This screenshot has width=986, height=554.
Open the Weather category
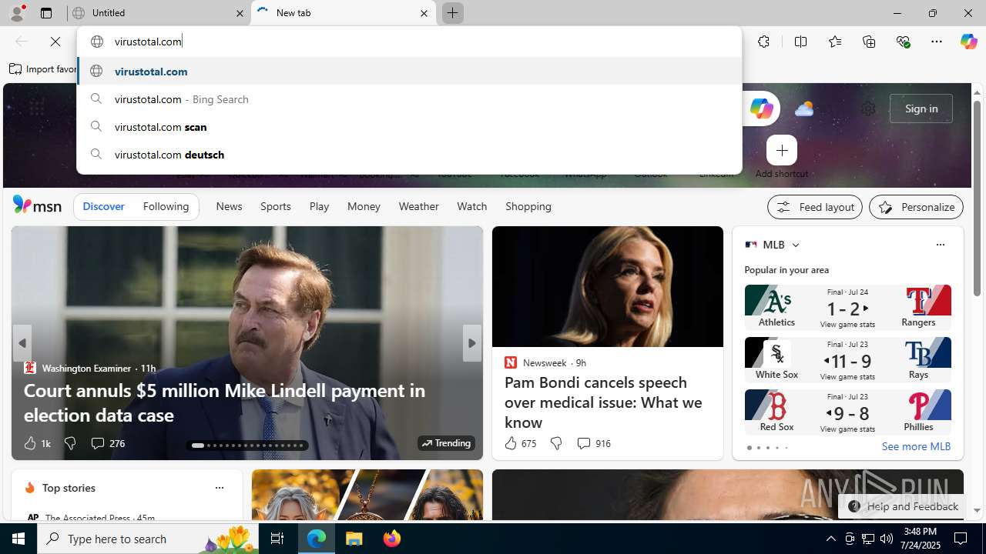pyautogui.click(x=418, y=206)
